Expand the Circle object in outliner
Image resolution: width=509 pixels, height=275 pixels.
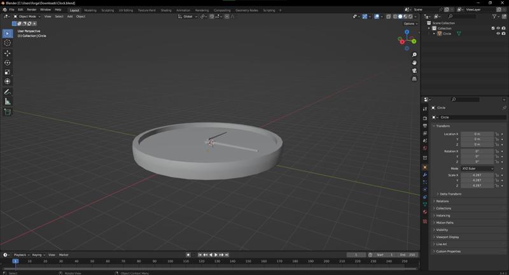pyautogui.click(x=434, y=34)
